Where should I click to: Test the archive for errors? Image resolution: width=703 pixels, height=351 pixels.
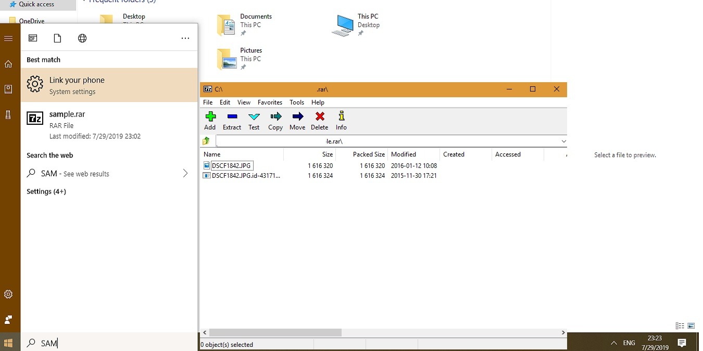pyautogui.click(x=254, y=120)
